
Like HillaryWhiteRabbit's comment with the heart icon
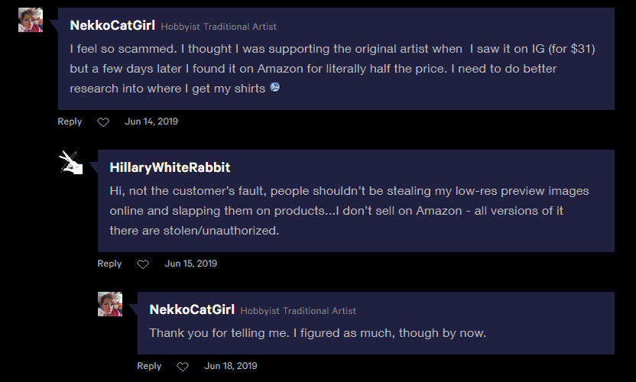point(143,264)
